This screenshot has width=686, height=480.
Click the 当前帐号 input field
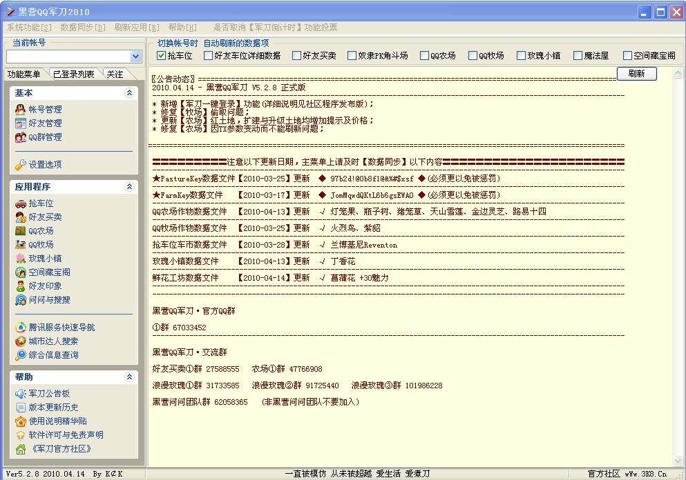point(68,57)
